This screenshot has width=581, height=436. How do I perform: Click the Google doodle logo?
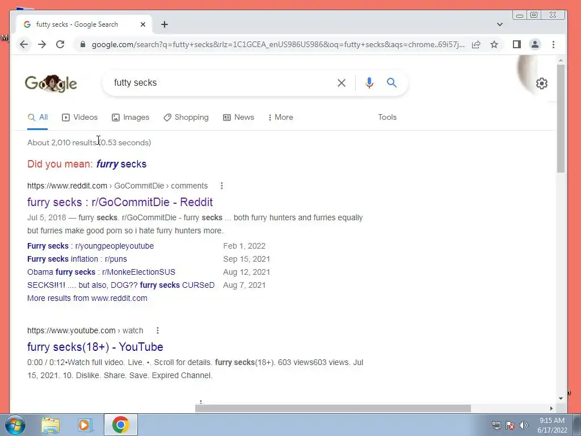tap(50, 83)
